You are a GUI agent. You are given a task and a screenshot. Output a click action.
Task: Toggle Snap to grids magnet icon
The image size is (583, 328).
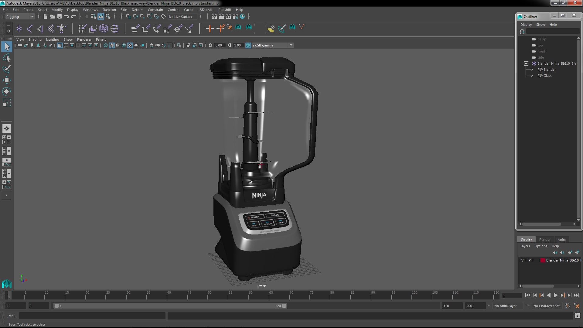coord(128,16)
